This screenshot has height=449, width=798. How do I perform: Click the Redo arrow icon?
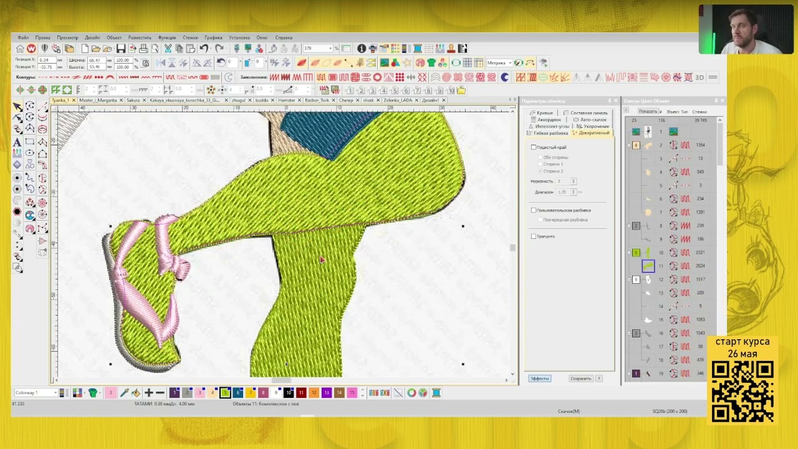point(219,49)
